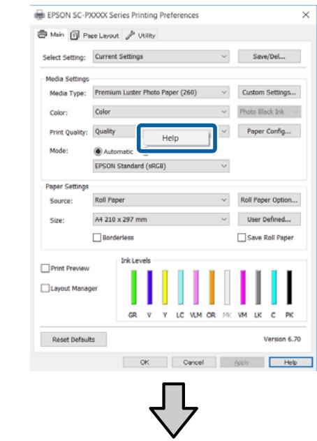Open the paper Size dropdown

coord(161,219)
